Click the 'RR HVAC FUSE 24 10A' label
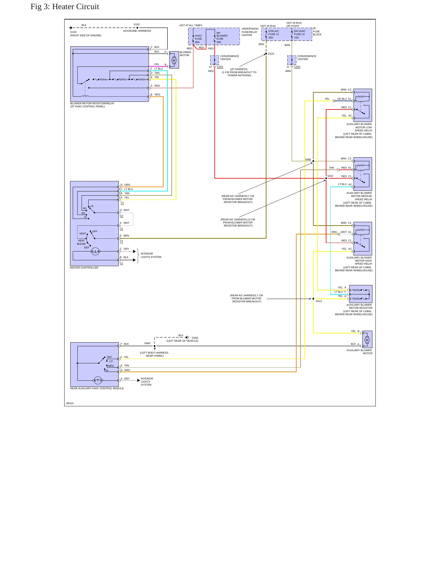Viewport: 440px width, 570px height. point(300,34)
